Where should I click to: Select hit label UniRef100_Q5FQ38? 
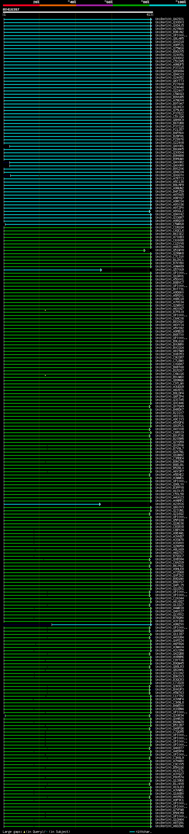(x=170, y=520)
